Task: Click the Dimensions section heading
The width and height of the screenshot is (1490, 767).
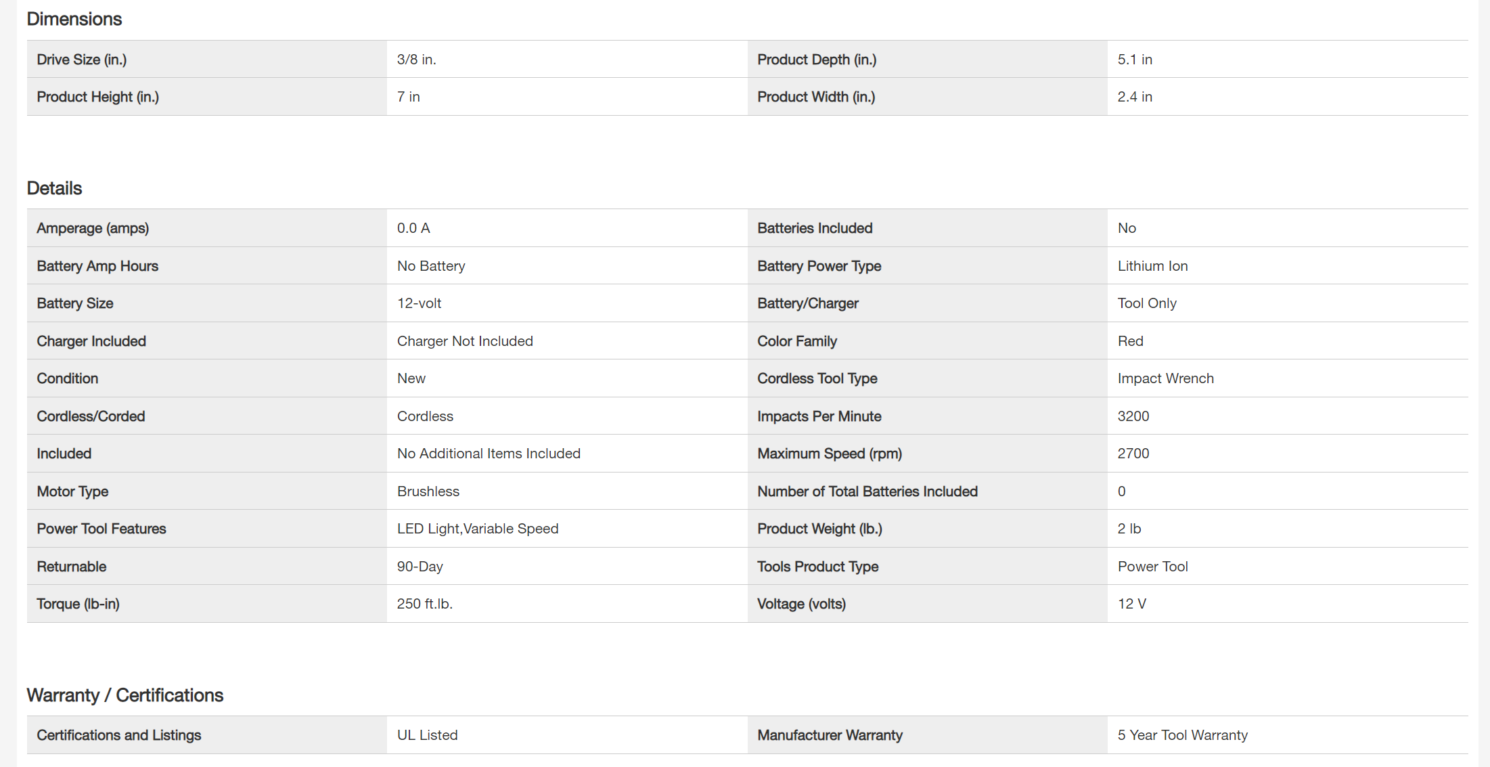Action: click(74, 19)
